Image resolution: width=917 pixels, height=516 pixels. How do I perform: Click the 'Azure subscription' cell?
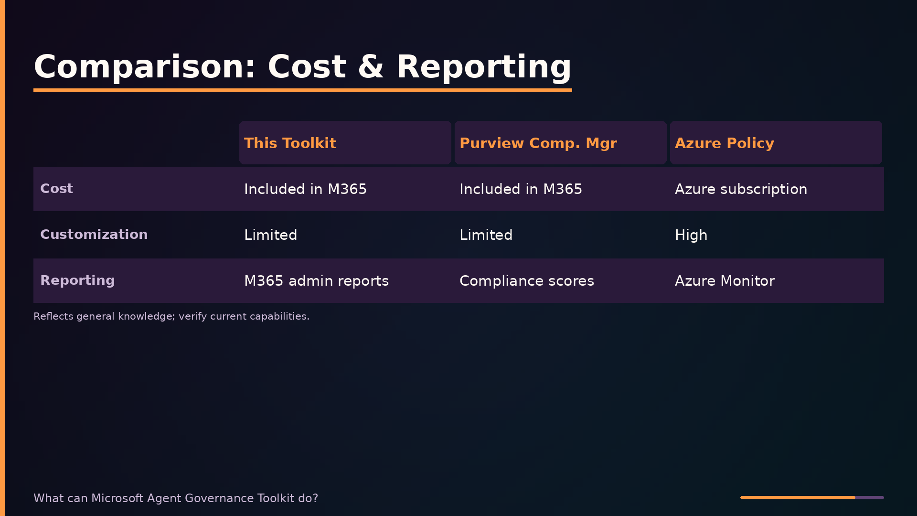pos(741,189)
